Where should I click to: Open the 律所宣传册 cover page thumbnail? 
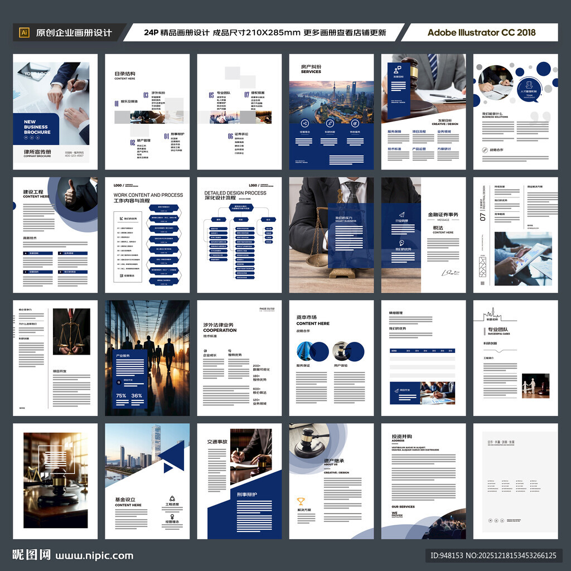[55, 112]
